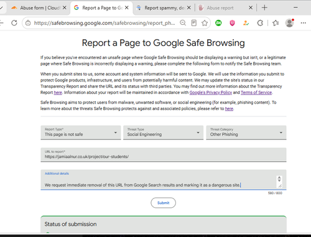Click the URL to report field

pos(164,155)
